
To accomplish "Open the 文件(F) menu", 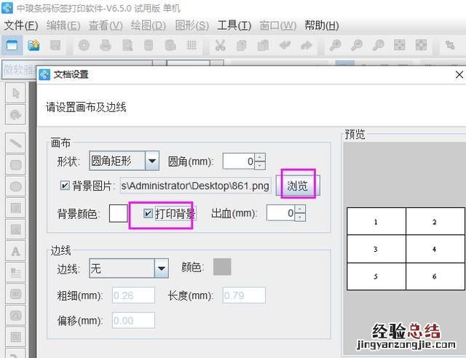I will [x=21, y=25].
